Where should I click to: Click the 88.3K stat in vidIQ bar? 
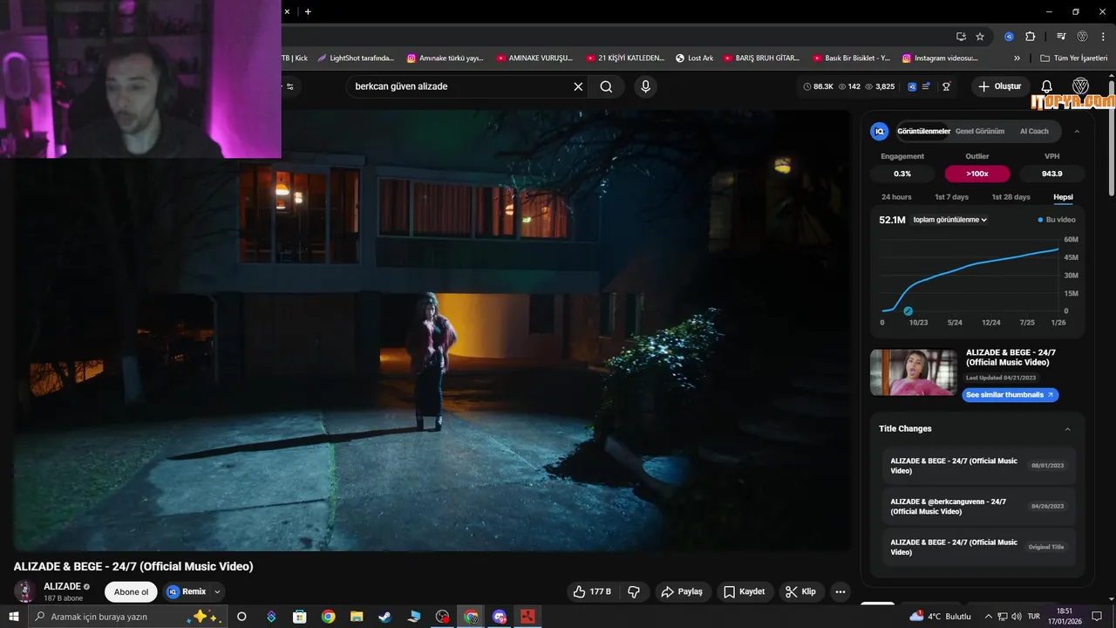click(x=818, y=86)
